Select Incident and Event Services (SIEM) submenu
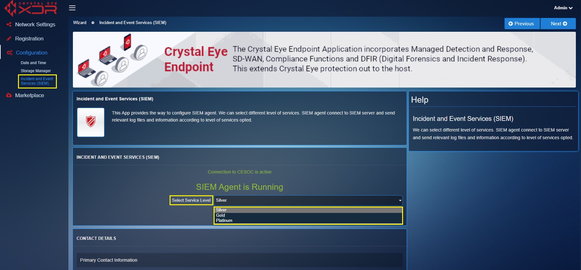The width and height of the screenshot is (581, 270). [37, 81]
